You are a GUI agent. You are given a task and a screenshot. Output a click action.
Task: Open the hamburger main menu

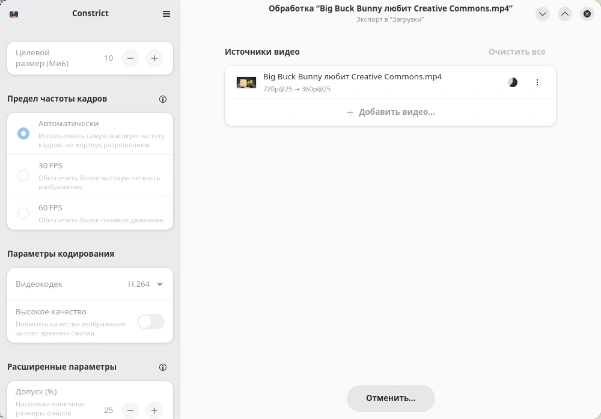point(166,14)
